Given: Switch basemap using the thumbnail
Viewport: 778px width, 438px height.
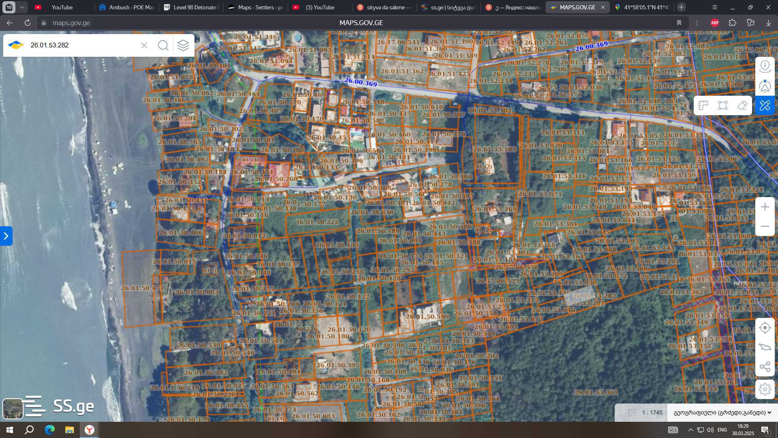Looking at the screenshot, I should [x=13, y=408].
